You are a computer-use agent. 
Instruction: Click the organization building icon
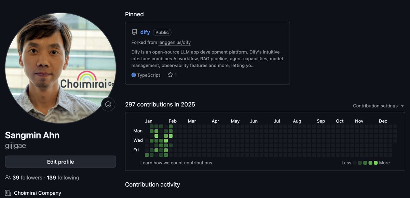pyautogui.click(x=8, y=193)
